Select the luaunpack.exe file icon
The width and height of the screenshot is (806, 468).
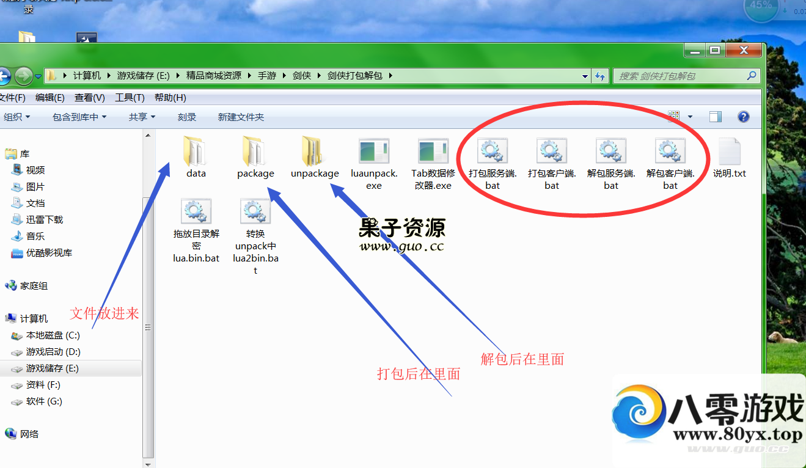pyautogui.click(x=374, y=153)
